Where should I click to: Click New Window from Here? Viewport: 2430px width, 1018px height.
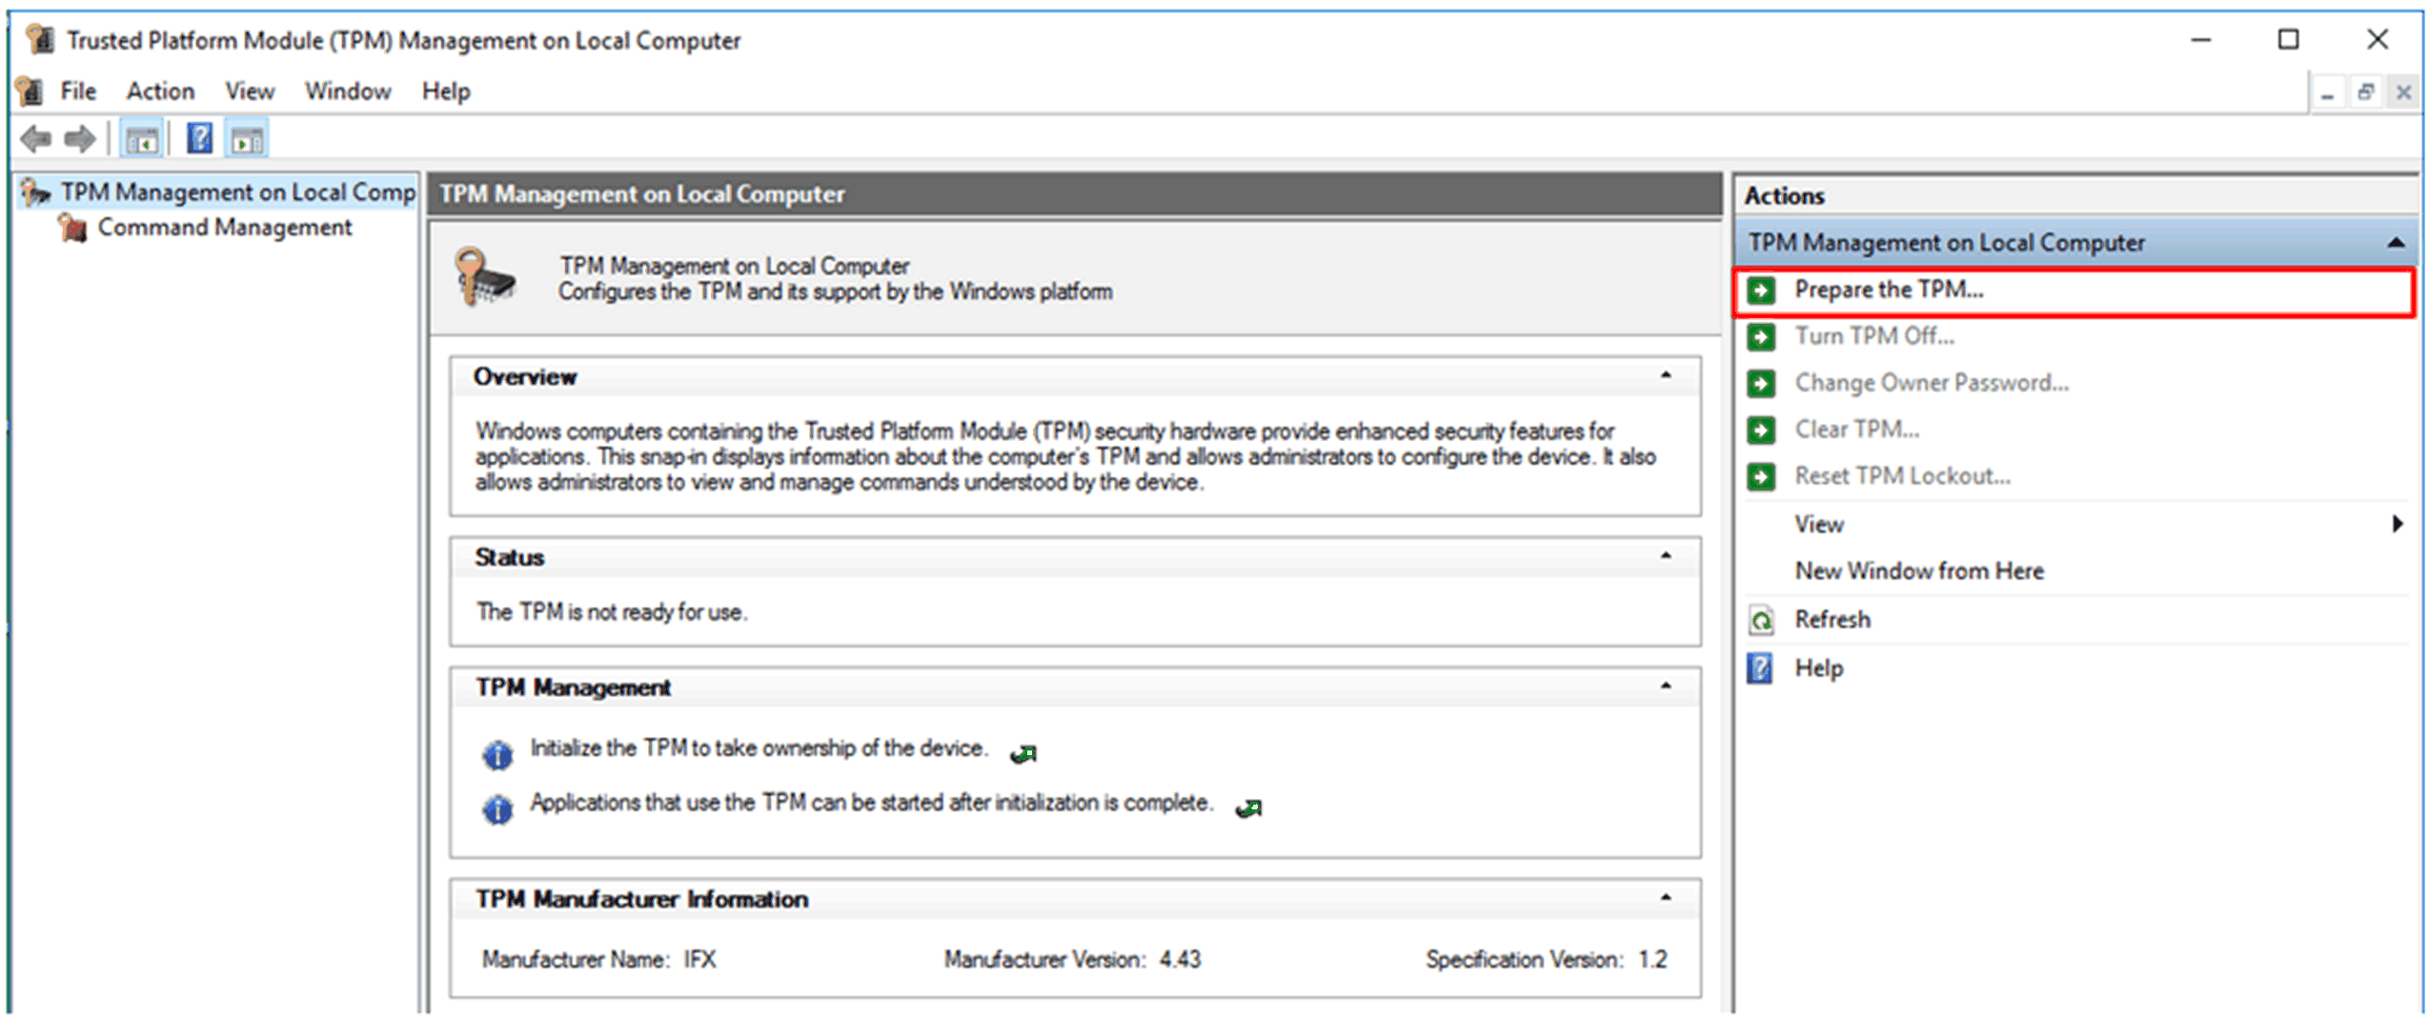pyautogui.click(x=1918, y=571)
